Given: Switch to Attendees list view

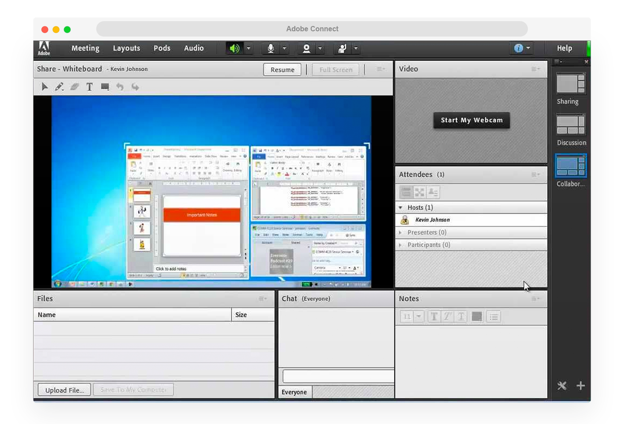Looking at the screenshot, I should tap(406, 192).
